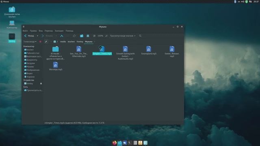Click the computer toolbar icon
The height and width of the screenshot is (146, 260).
tap(88, 36)
